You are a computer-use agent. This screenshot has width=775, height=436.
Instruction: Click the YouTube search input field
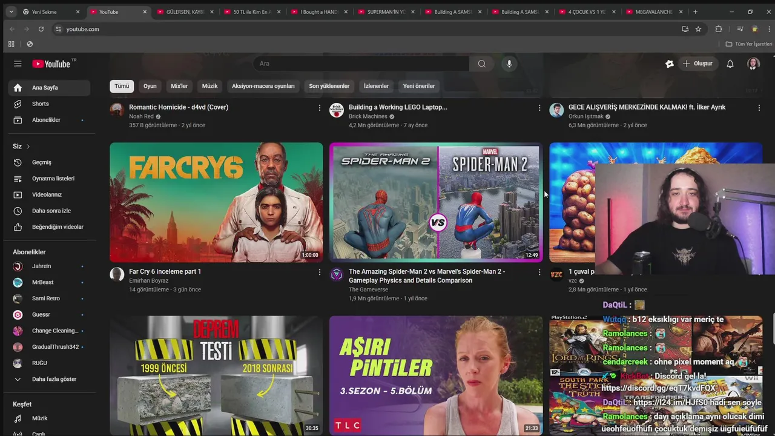pyautogui.click(x=361, y=64)
